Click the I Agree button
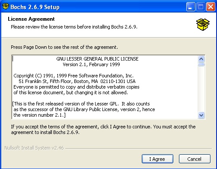Image resolution: width=217 pixels, height=169 pixels. tap(157, 159)
